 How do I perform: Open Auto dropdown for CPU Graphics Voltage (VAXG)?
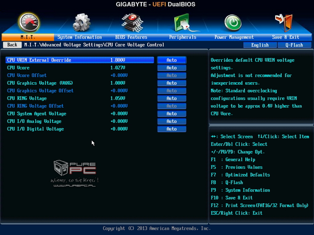tap(172, 83)
